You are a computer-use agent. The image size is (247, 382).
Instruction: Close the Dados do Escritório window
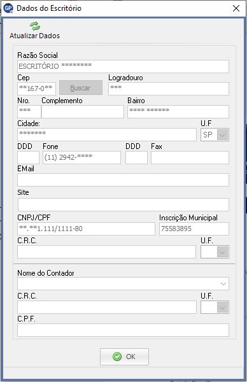pos(236,8)
